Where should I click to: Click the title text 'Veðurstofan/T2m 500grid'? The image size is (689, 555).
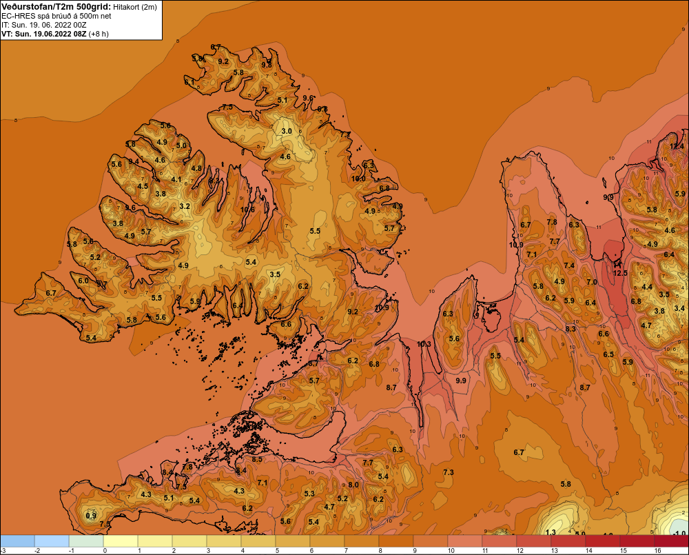click(56, 7)
